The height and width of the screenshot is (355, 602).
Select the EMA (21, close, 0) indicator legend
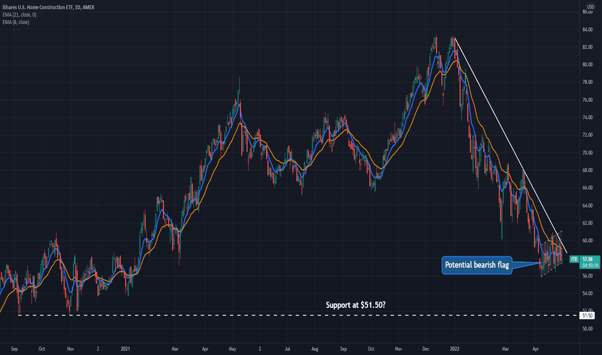(19, 15)
